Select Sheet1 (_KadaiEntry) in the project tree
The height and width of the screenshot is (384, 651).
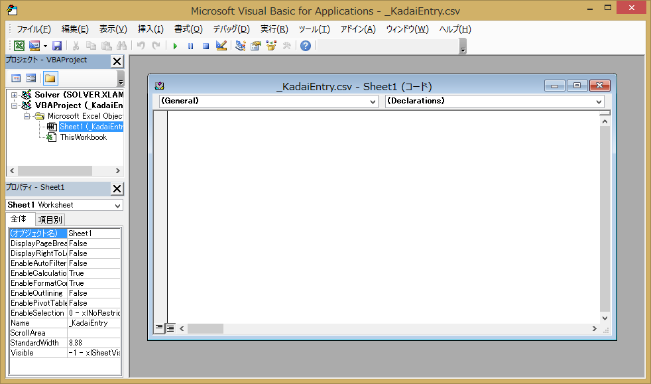coord(91,127)
